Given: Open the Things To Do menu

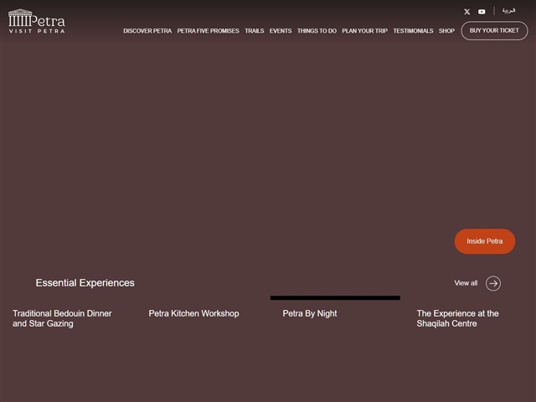Looking at the screenshot, I should point(317,31).
